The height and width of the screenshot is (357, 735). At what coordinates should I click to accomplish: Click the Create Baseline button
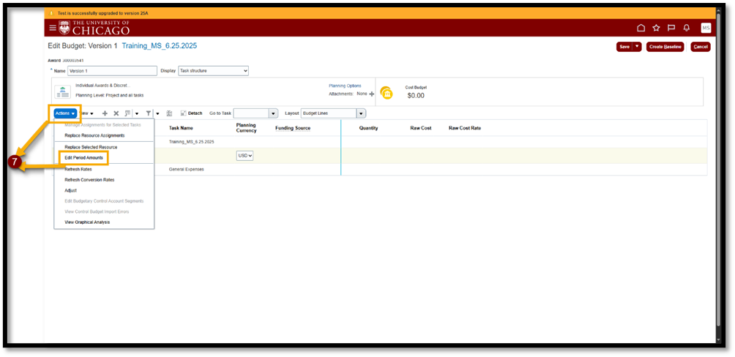tap(665, 47)
